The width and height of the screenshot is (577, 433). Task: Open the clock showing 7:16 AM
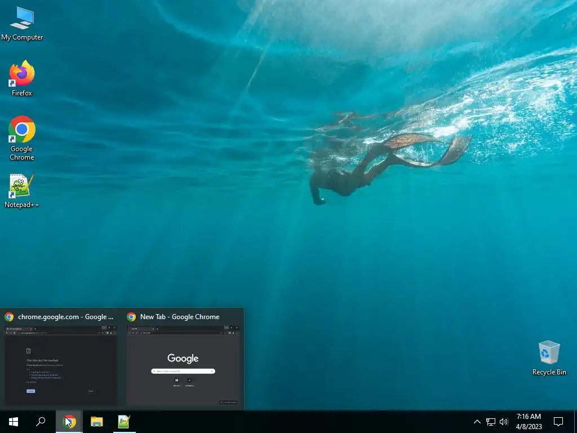click(x=529, y=422)
